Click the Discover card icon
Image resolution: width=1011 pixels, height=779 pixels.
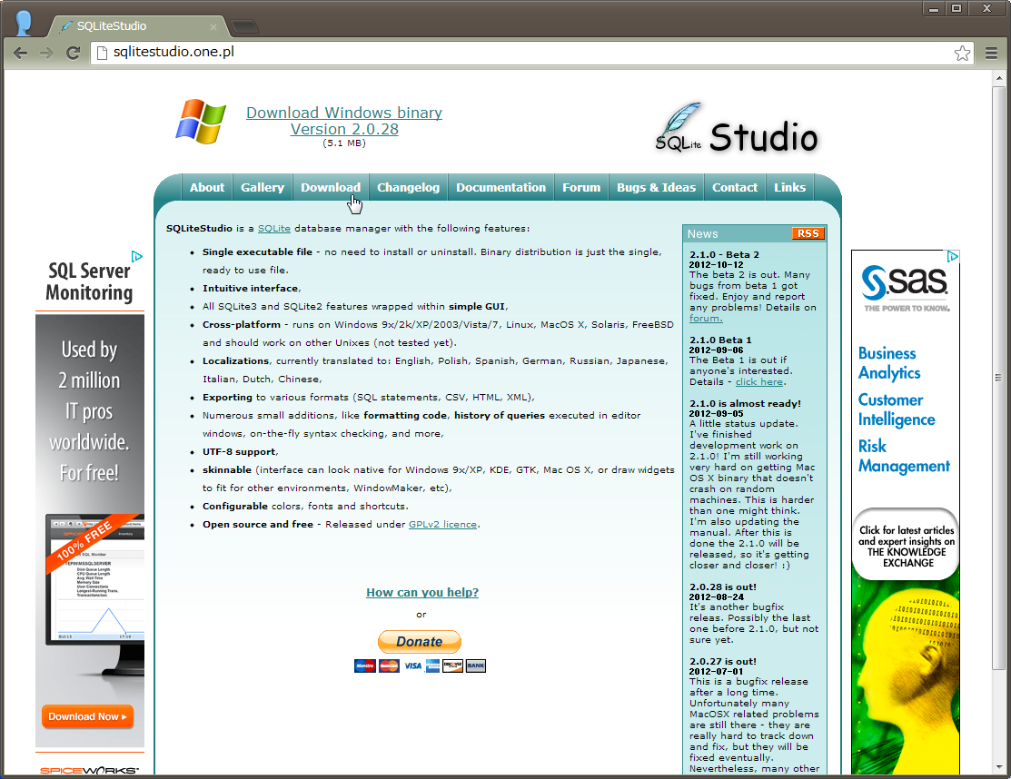point(452,666)
